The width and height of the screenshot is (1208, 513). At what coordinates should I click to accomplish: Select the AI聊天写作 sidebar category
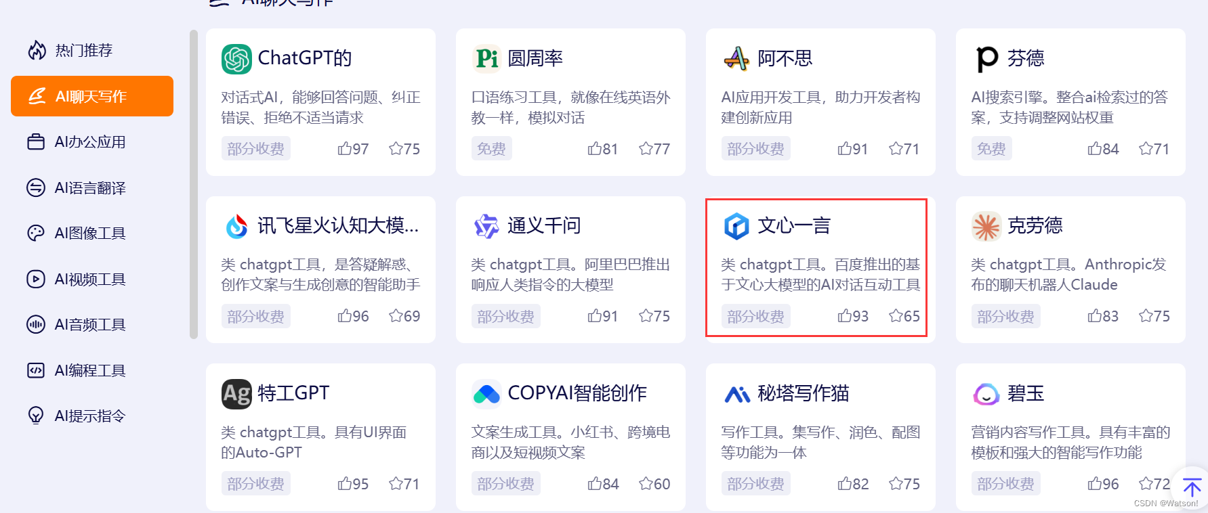click(x=92, y=96)
